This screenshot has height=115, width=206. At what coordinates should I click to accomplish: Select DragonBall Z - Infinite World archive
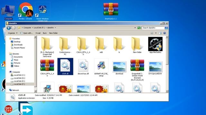pyautogui.click(x=137, y=70)
